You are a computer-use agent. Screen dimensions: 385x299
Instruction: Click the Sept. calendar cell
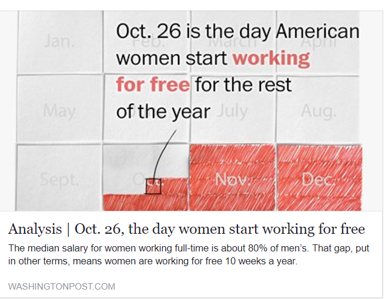tap(58, 177)
